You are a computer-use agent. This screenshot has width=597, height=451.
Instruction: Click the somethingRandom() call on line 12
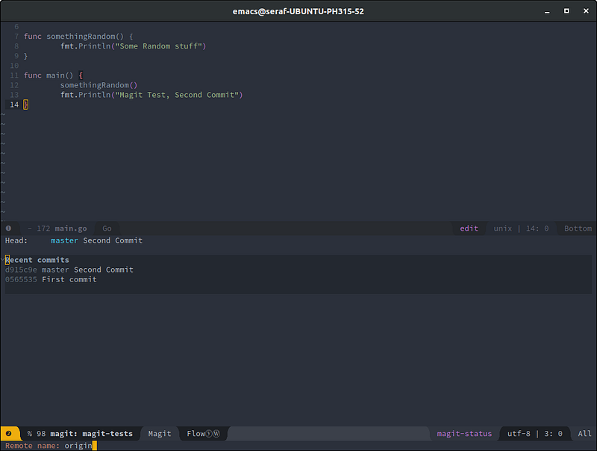click(x=99, y=85)
